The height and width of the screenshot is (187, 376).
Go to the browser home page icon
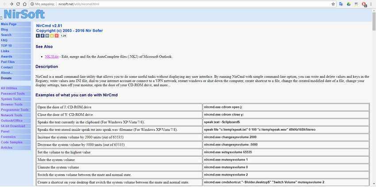click(x=24, y=4)
